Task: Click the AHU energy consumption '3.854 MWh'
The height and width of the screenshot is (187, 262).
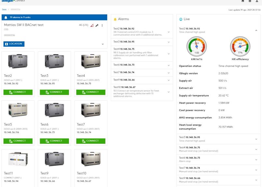Action: click(225, 118)
